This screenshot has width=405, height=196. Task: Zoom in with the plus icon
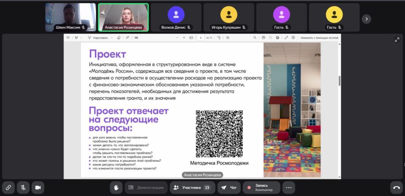coord(184,38)
